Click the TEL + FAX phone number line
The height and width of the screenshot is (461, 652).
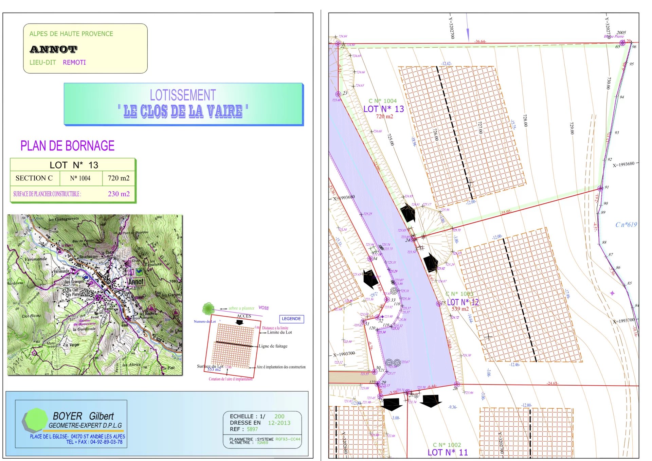(94, 442)
